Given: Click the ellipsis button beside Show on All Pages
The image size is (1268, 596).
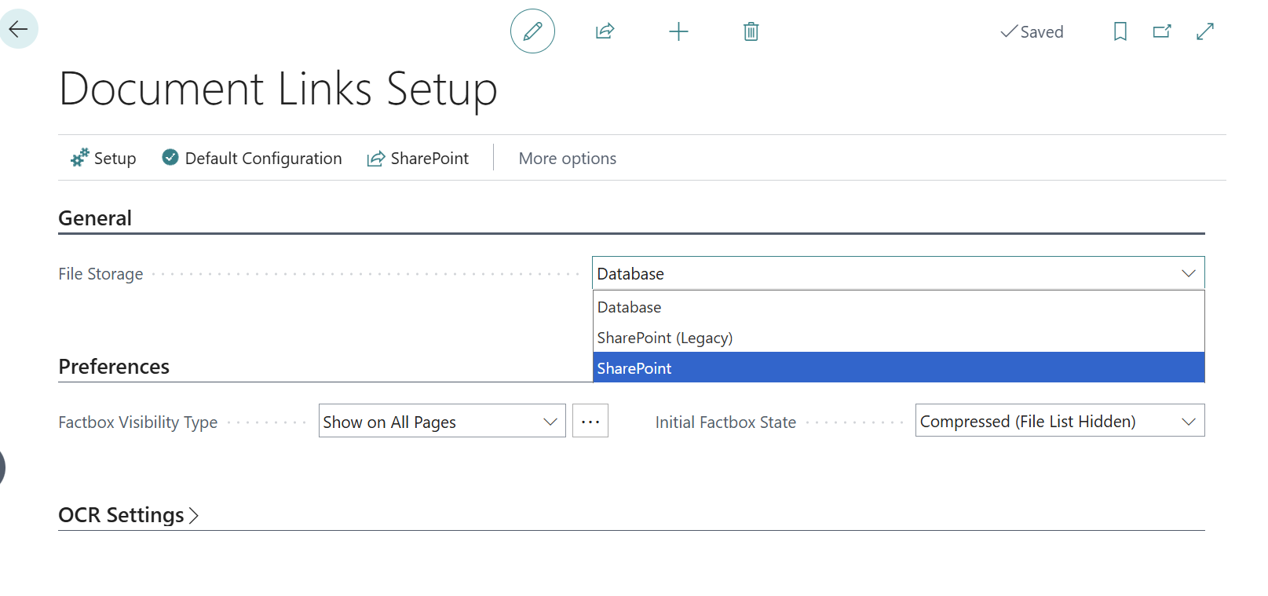Looking at the screenshot, I should [590, 422].
